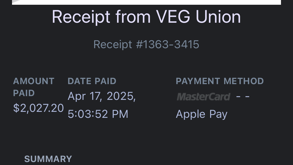Click the Receipt from VEG Union heading

(x=146, y=17)
